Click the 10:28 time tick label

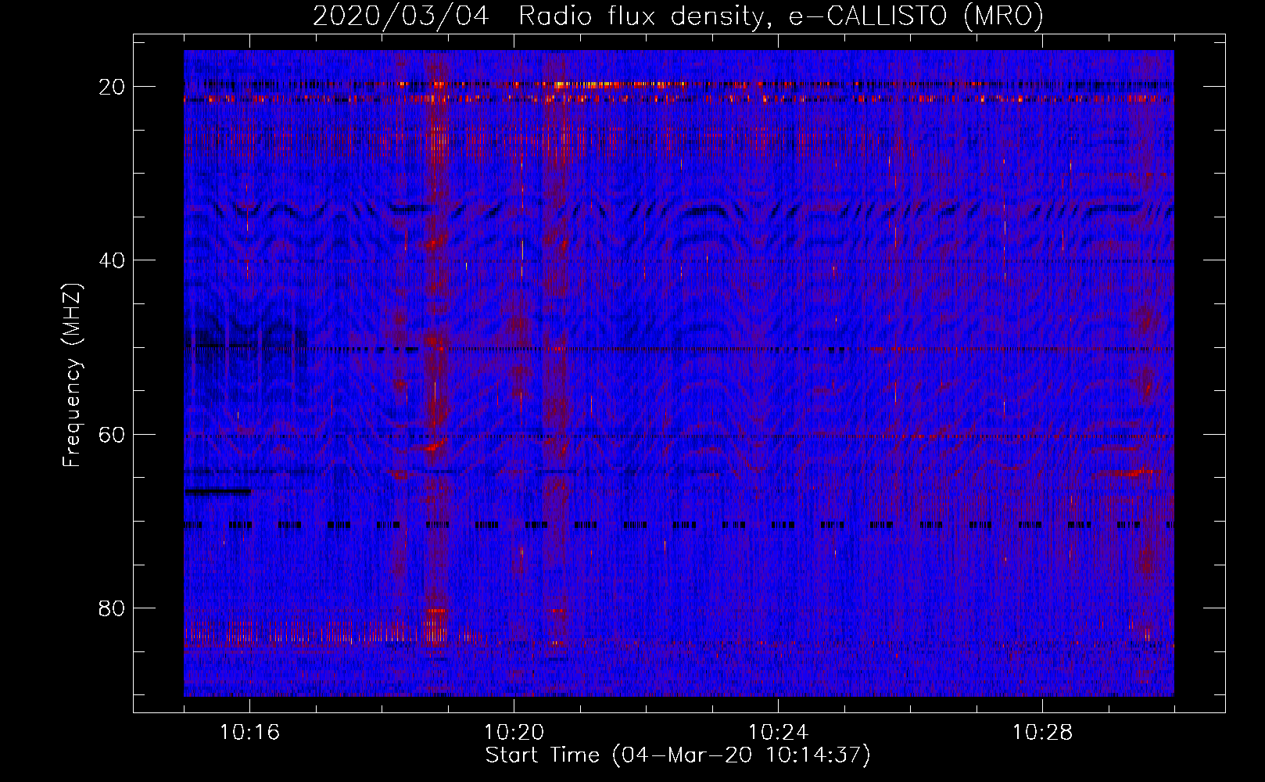point(1042,733)
